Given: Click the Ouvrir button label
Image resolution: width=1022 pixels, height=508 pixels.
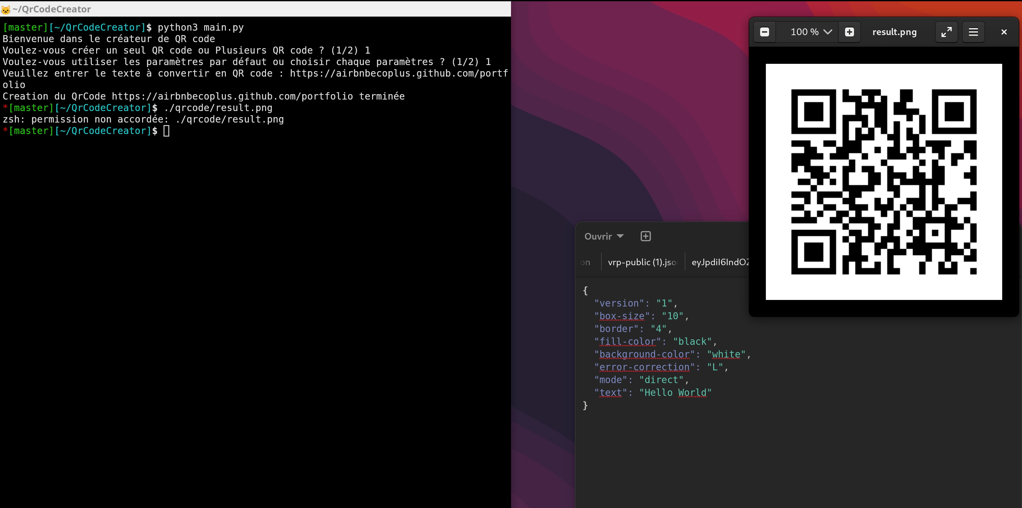Looking at the screenshot, I should 598,236.
